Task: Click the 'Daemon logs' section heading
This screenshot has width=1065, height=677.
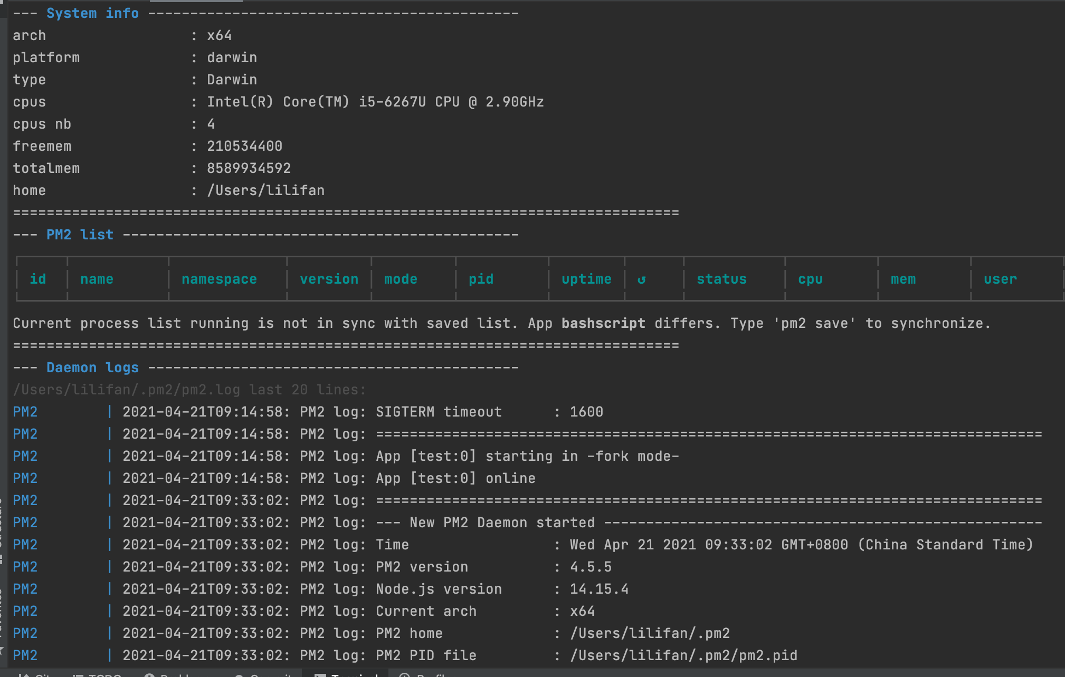Action: point(92,367)
